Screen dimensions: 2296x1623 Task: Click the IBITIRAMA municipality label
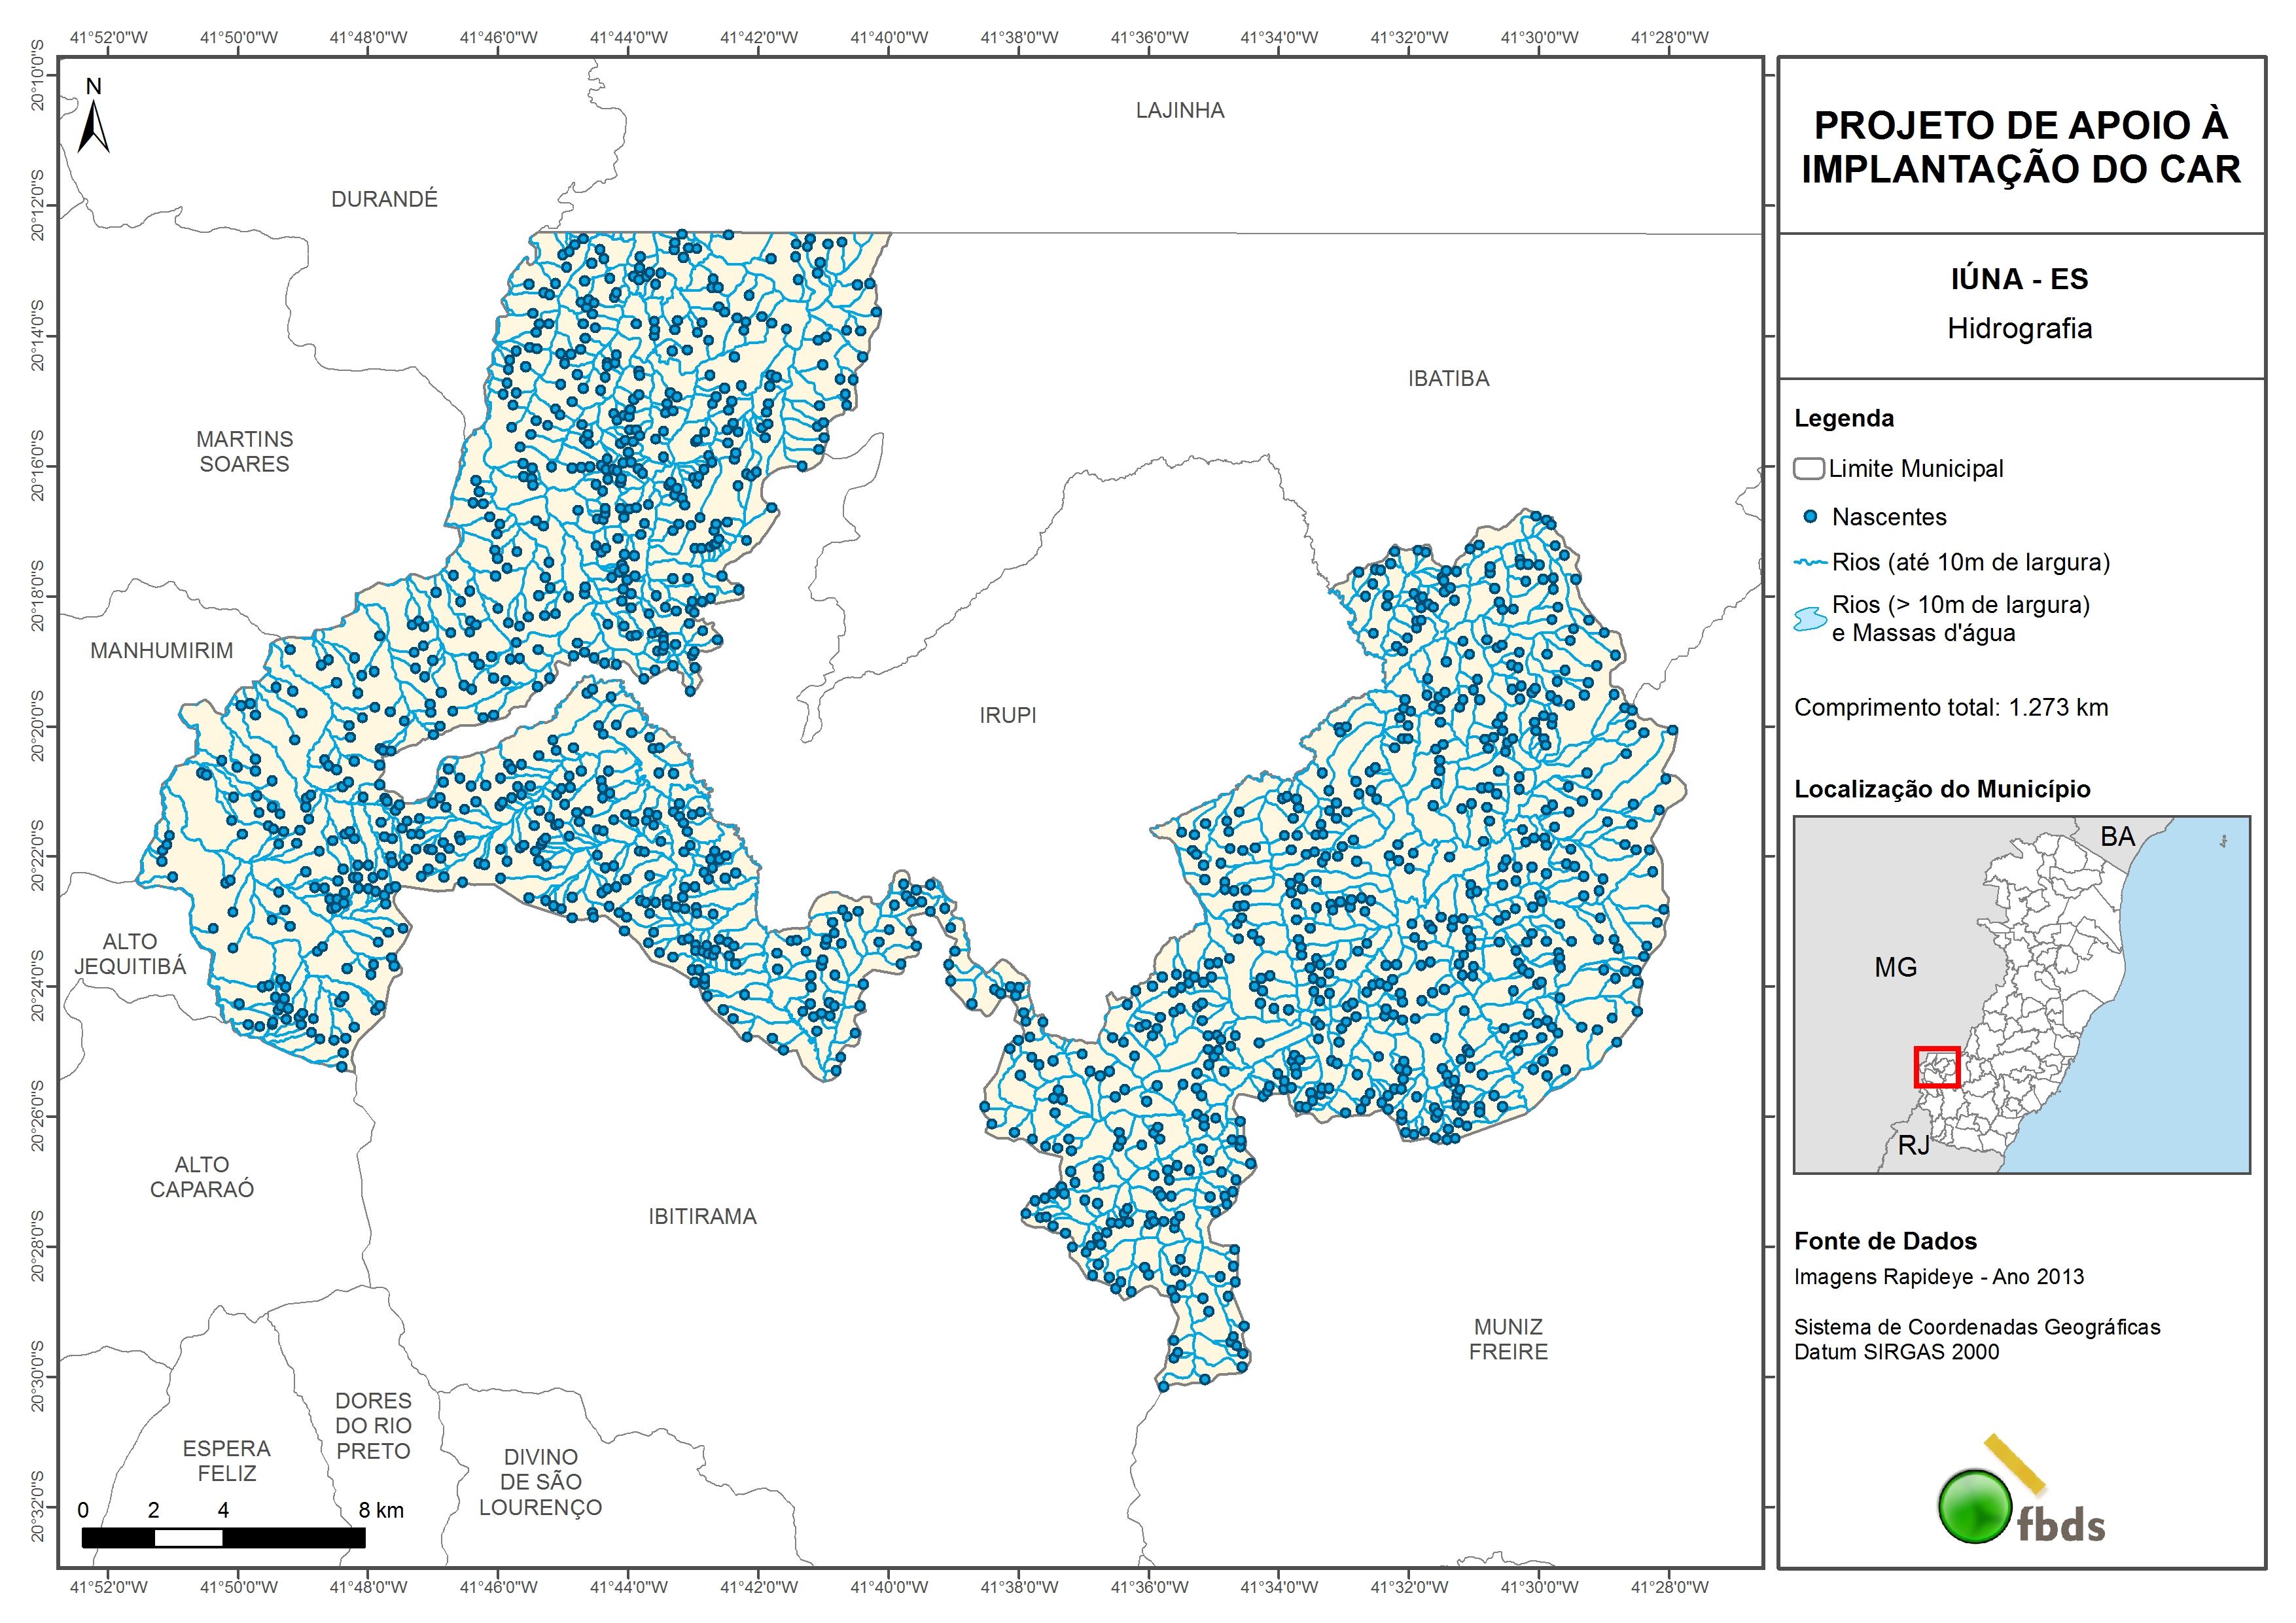[702, 1216]
